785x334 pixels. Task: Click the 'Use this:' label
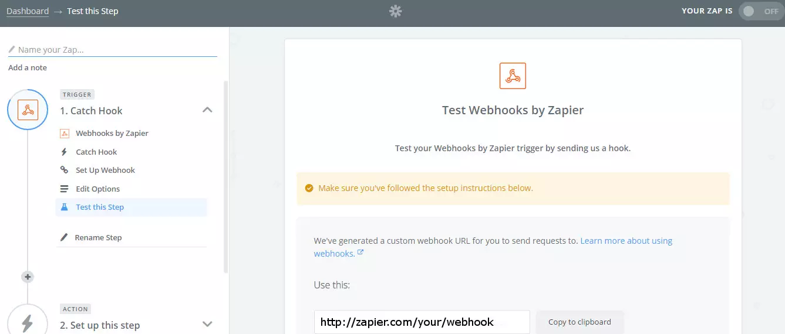(x=332, y=285)
